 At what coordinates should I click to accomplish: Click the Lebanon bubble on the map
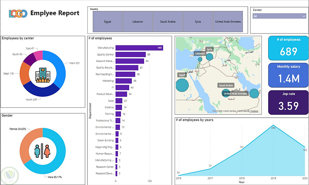pyautogui.click(x=200, y=59)
